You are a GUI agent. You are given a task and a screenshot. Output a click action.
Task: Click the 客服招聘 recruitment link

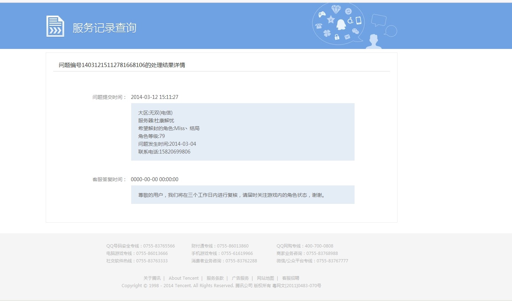click(x=290, y=278)
